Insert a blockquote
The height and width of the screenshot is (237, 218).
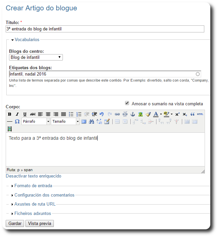coord(192,114)
